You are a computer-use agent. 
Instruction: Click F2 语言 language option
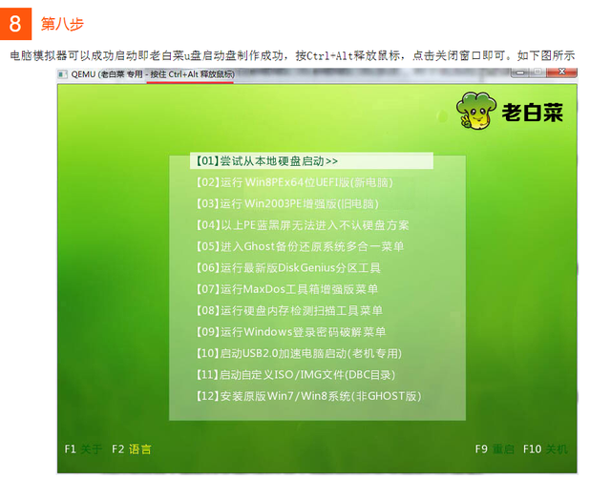coord(132,449)
